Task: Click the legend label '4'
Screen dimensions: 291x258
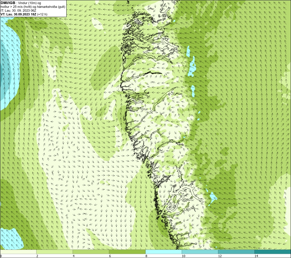Action: click(x=74, y=256)
